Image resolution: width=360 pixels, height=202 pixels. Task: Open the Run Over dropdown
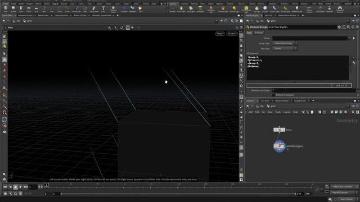pyautogui.click(x=285, y=48)
